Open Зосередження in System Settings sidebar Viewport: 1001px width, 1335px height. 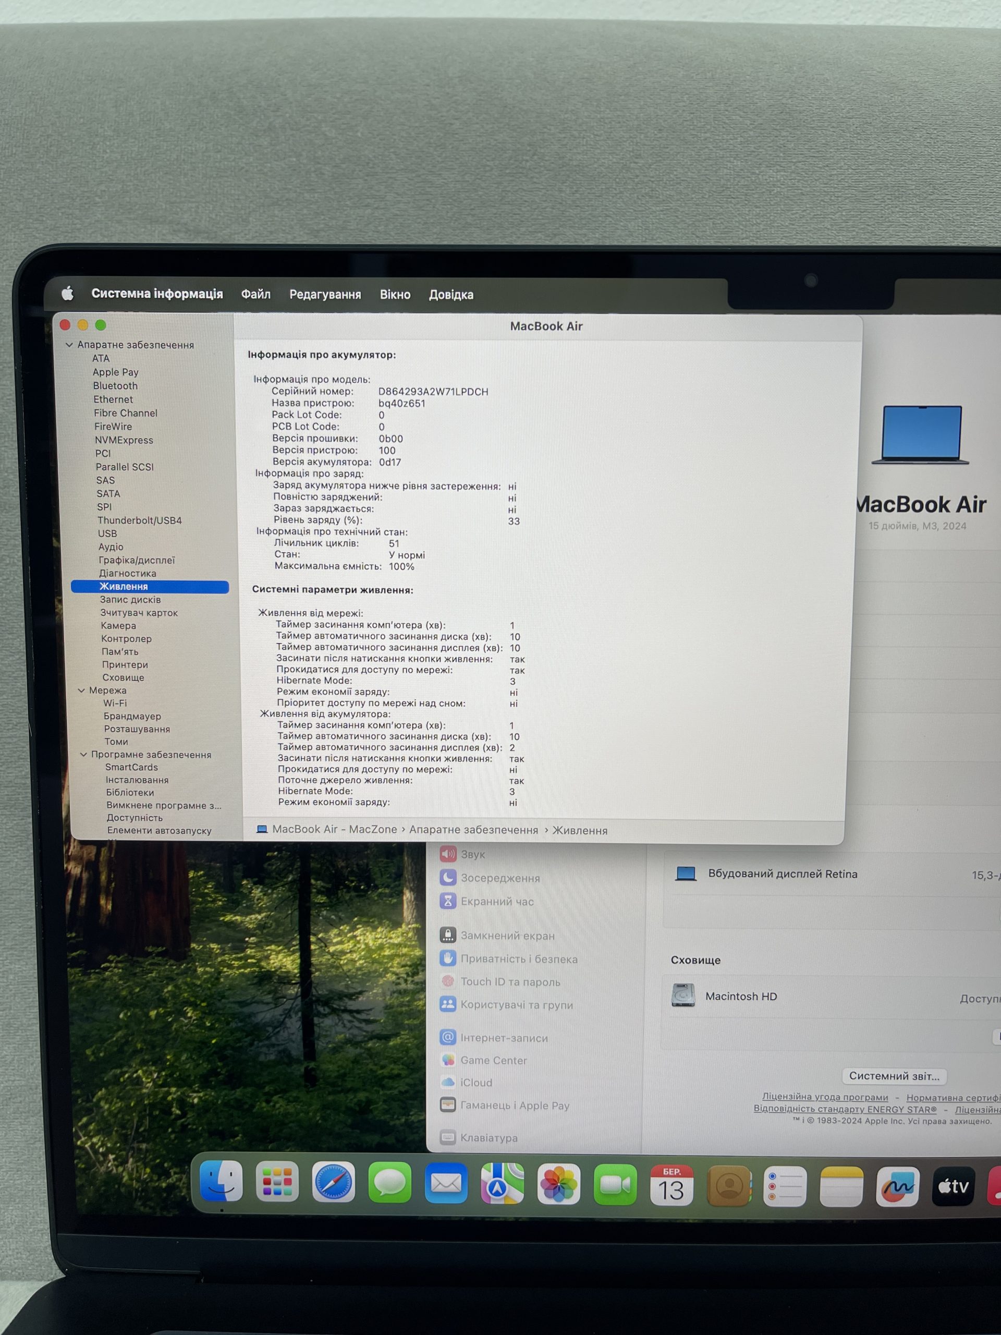[x=490, y=878]
